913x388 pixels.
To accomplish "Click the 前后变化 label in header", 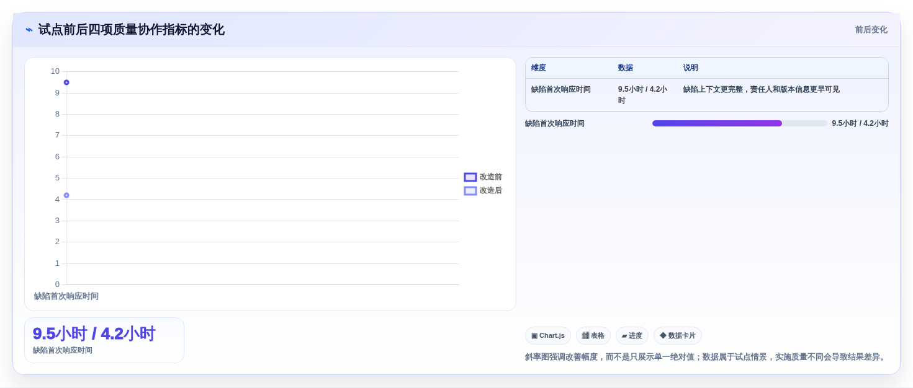I will coord(871,30).
